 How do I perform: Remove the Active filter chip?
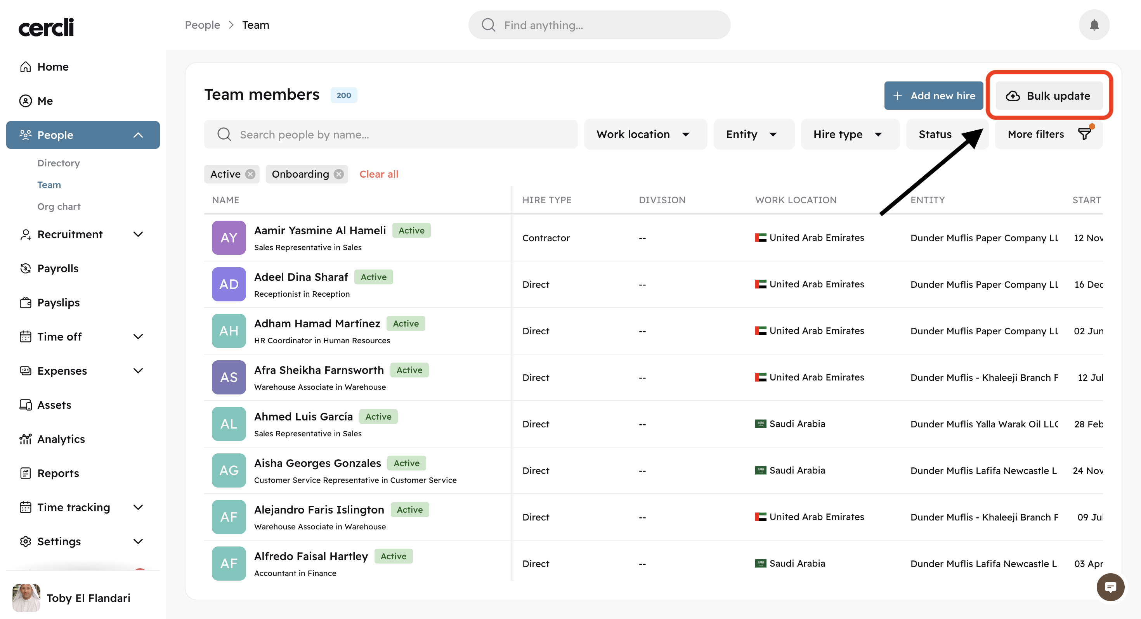click(x=250, y=174)
